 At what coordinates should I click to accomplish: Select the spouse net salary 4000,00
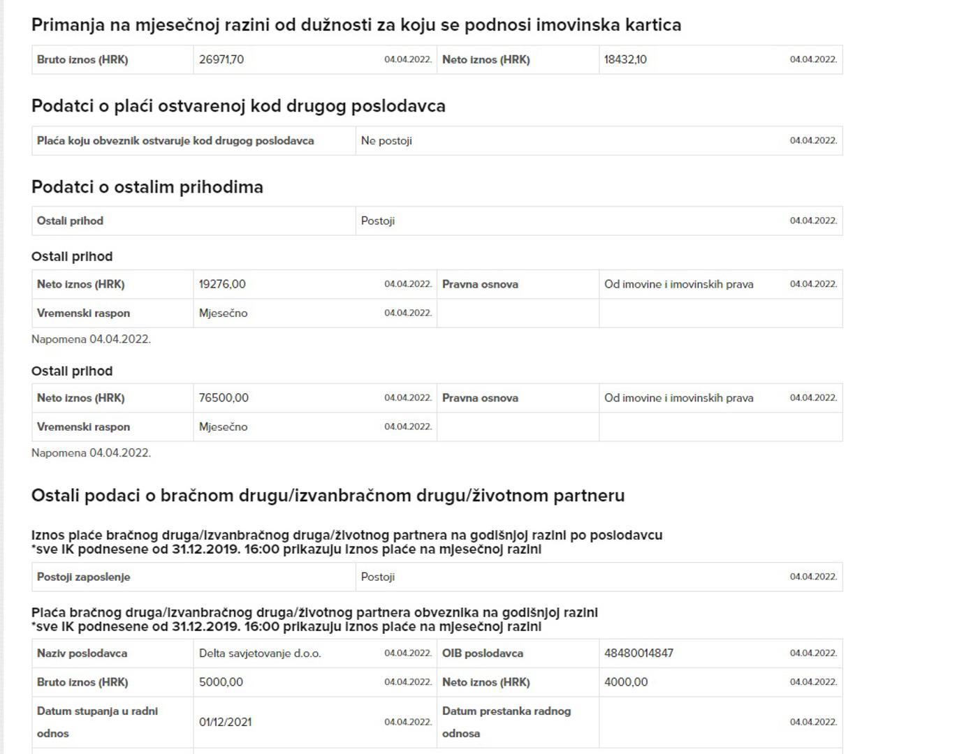click(x=626, y=682)
